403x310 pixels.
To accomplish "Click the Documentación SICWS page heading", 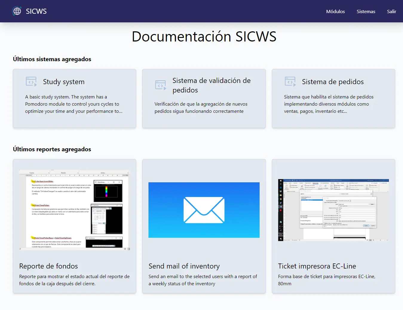I will click(204, 36).
